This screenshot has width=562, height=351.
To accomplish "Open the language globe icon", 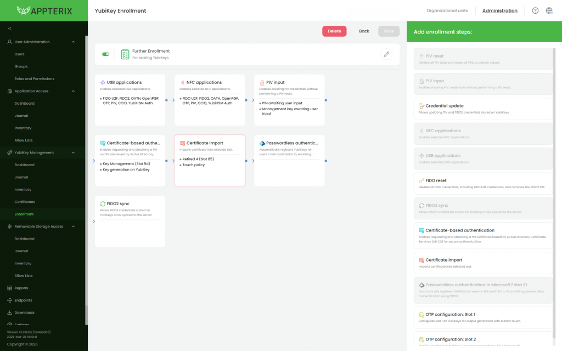I will 549,11.
